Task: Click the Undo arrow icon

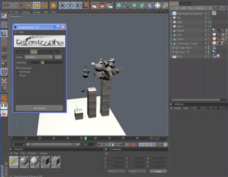Action: click(x=6, y=6)
